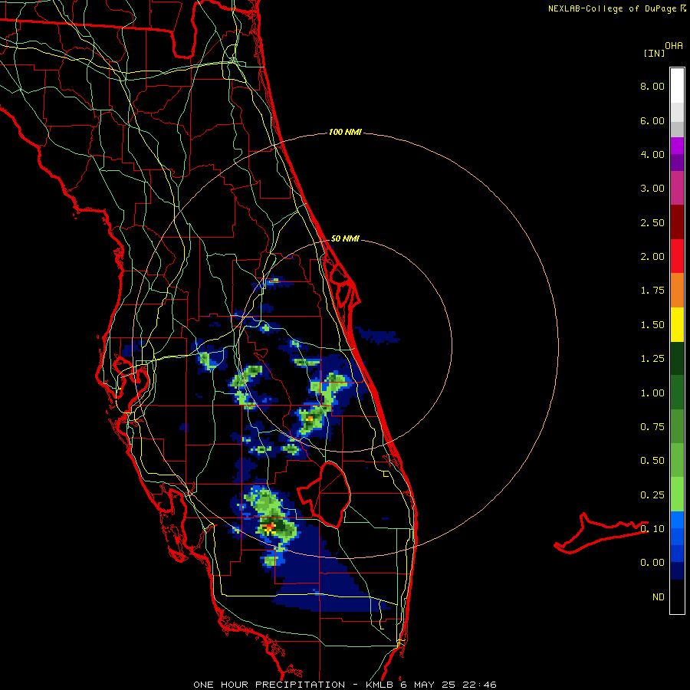Select the 1.00 legend value
Screen dimensions: 690x690
coord(652,393)
